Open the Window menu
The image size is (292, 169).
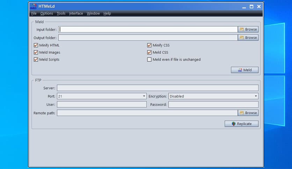(x=93, y=13)
